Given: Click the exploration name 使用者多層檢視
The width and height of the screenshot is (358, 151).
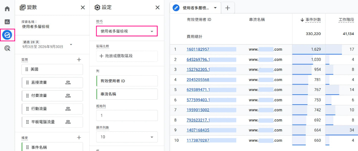Looking at the screenshot, I should click(35, 27).
